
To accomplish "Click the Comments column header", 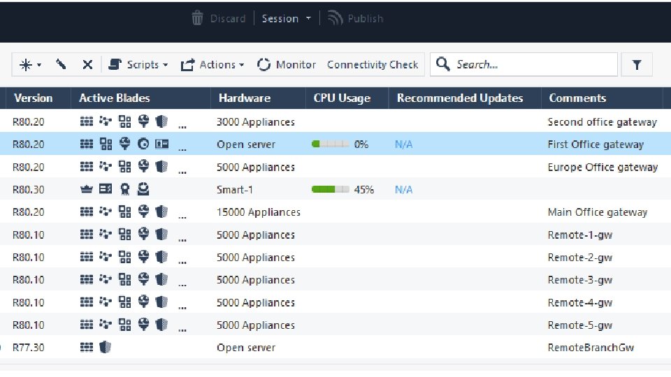I will point(577,98).
